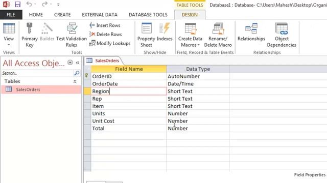The height and width of the screenshot is (183, 327).
Task: Open the Relationships window
Action: pos(251,32)
